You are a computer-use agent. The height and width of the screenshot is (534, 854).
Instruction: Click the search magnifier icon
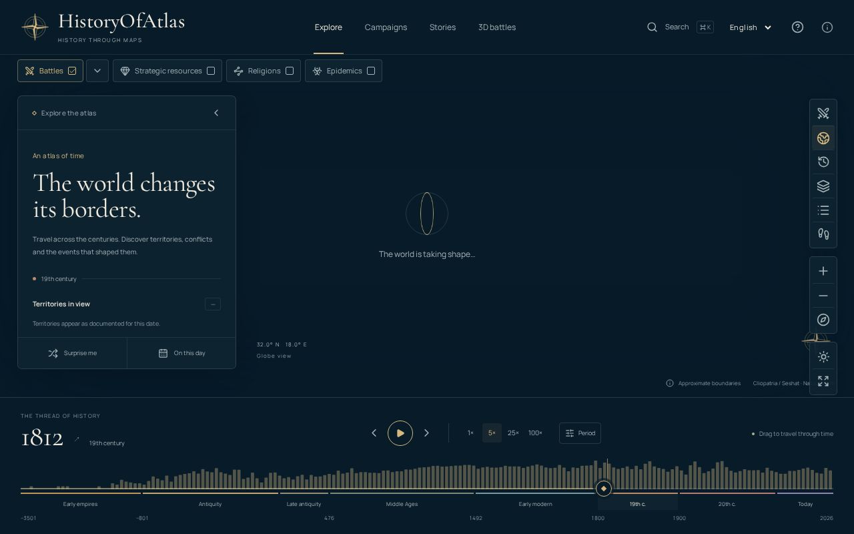pyautogui.click(x=653, y=27)
